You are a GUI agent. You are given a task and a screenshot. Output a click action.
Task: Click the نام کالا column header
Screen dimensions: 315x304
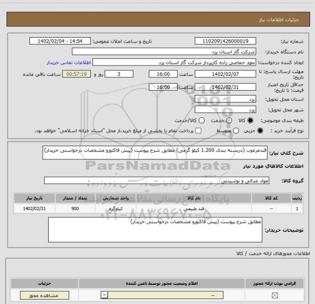pos(194,198)
